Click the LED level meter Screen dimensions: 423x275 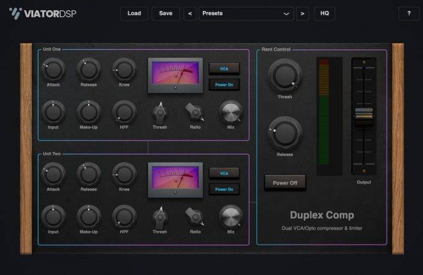329,116
